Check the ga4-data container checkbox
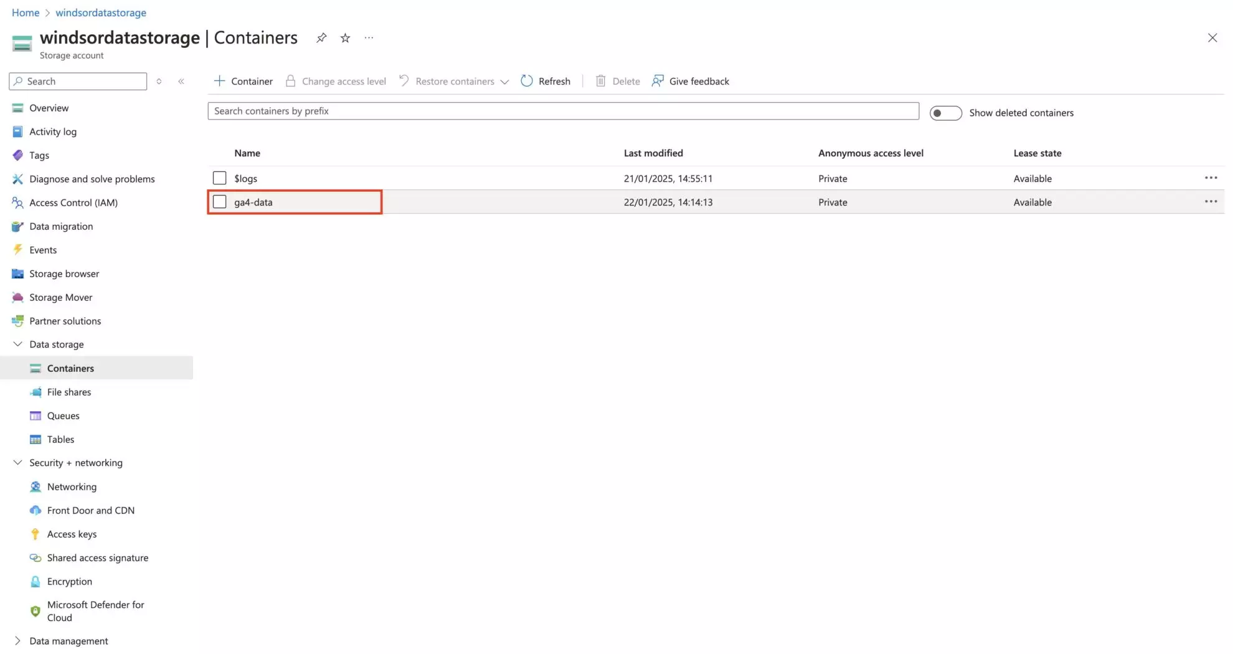Viewport: 1233px width, 654px height. tap(219, 202)
